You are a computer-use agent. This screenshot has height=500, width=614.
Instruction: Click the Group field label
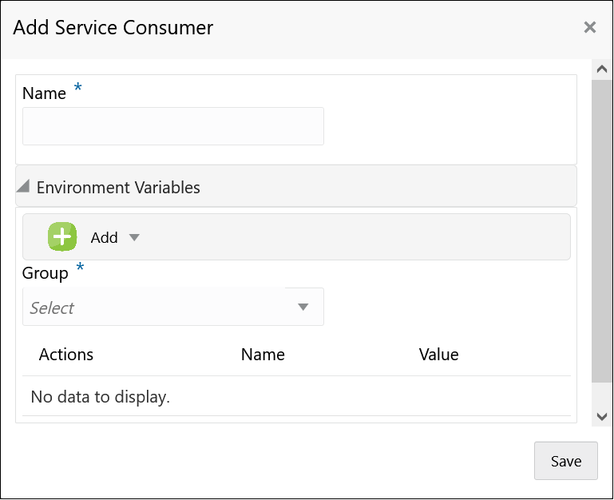click(46, 273)
